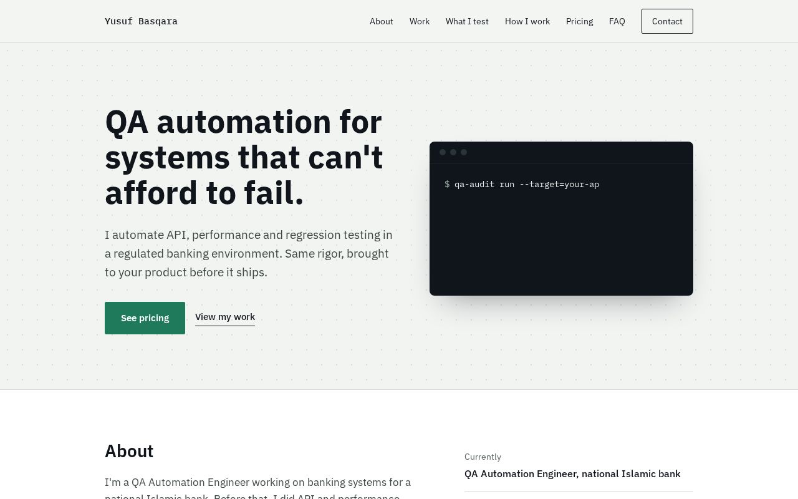This screenshot has width=798, height=499.
Task: Follow the View my work link
Action: point(225,317)
